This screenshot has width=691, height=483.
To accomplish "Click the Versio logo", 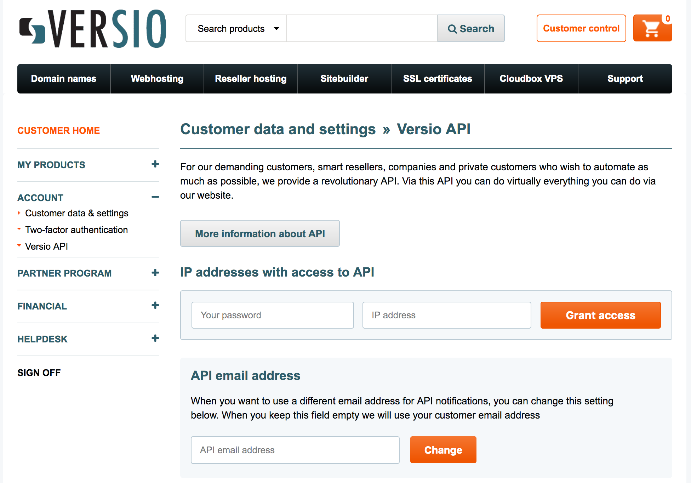I will (93, 28).
